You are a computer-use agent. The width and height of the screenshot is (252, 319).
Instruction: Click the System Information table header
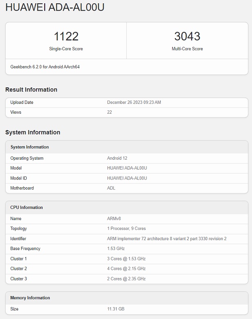click(29, 147)
